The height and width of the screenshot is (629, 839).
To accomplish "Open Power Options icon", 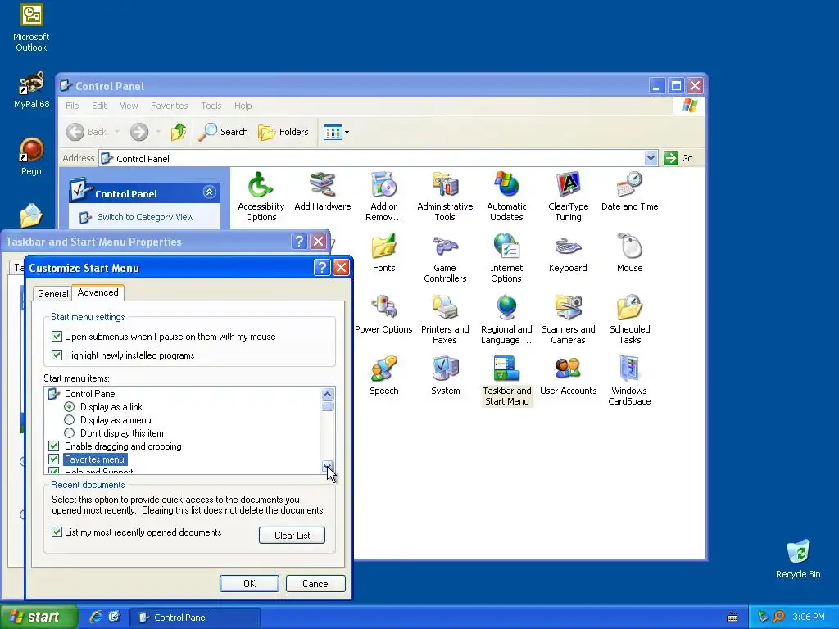I will pos(383,314).
